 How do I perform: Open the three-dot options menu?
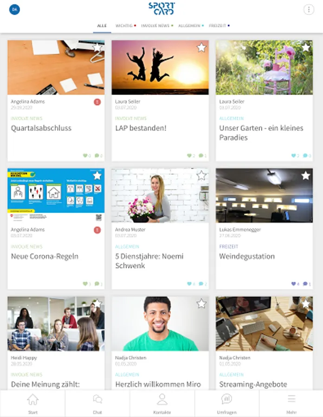coord(309,10)
